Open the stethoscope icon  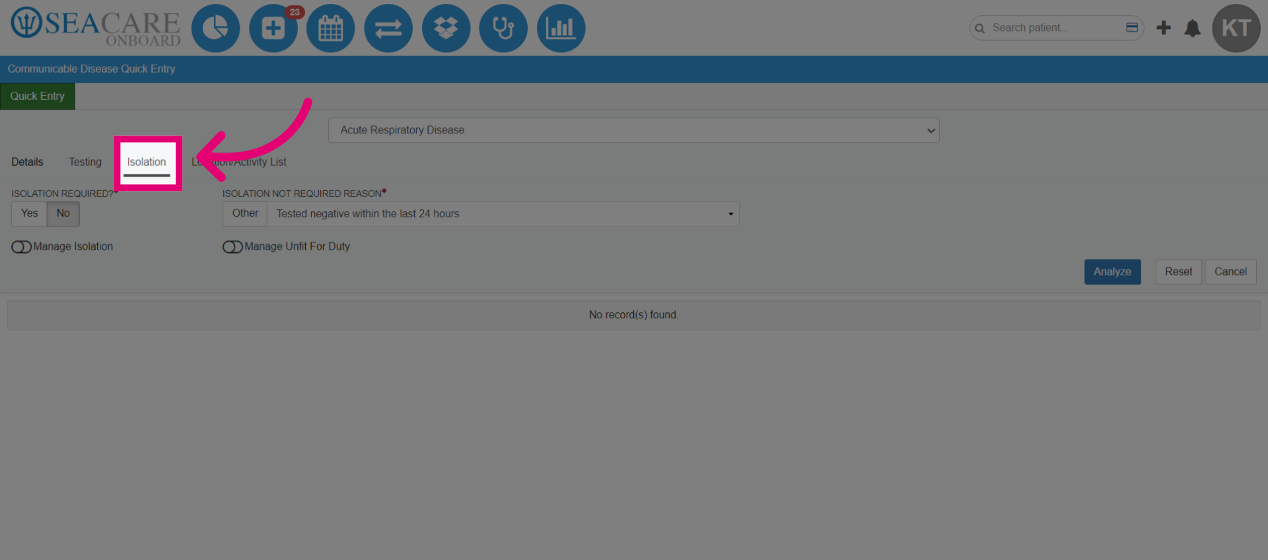(503, 28)
